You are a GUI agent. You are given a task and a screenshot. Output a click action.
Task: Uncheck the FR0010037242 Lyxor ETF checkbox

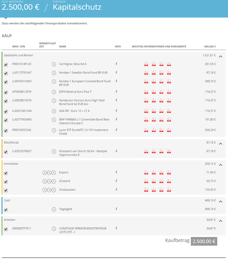point(6,131)
